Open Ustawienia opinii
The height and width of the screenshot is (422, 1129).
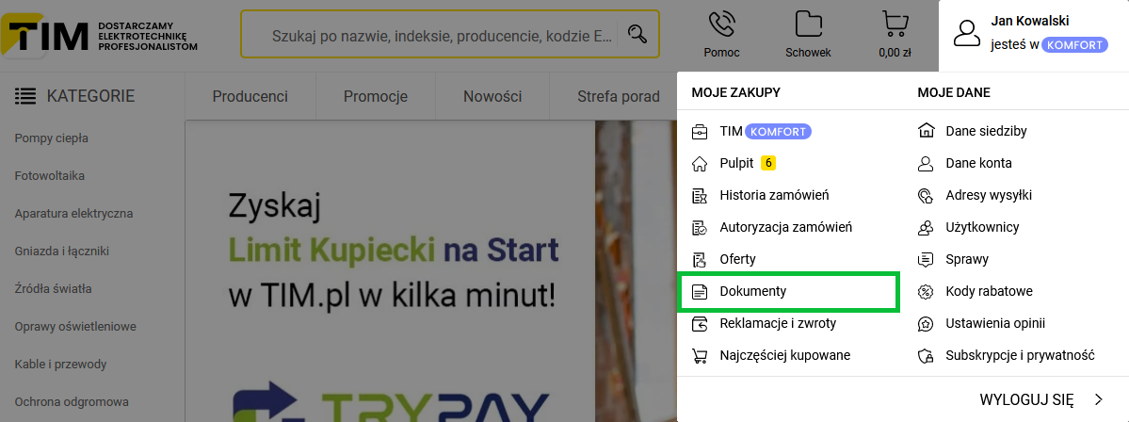click(x=995, y=323)
